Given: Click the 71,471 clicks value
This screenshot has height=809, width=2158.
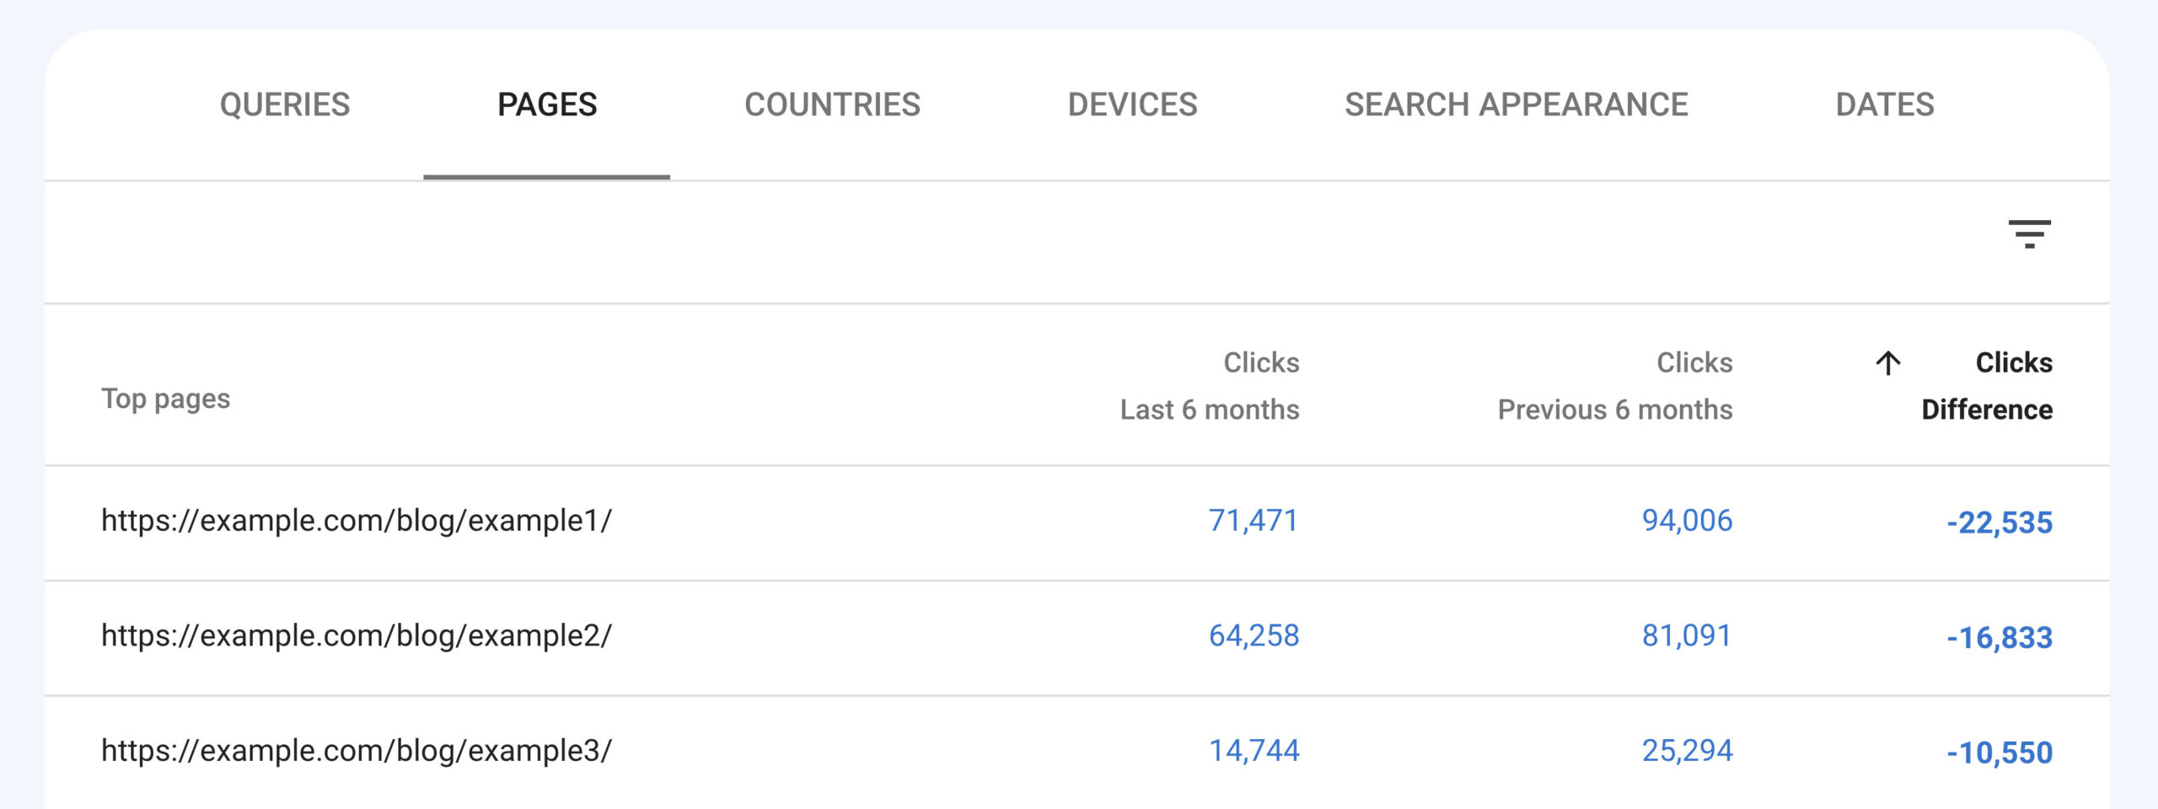Looking at the screenshot, I should [1253, 521].
